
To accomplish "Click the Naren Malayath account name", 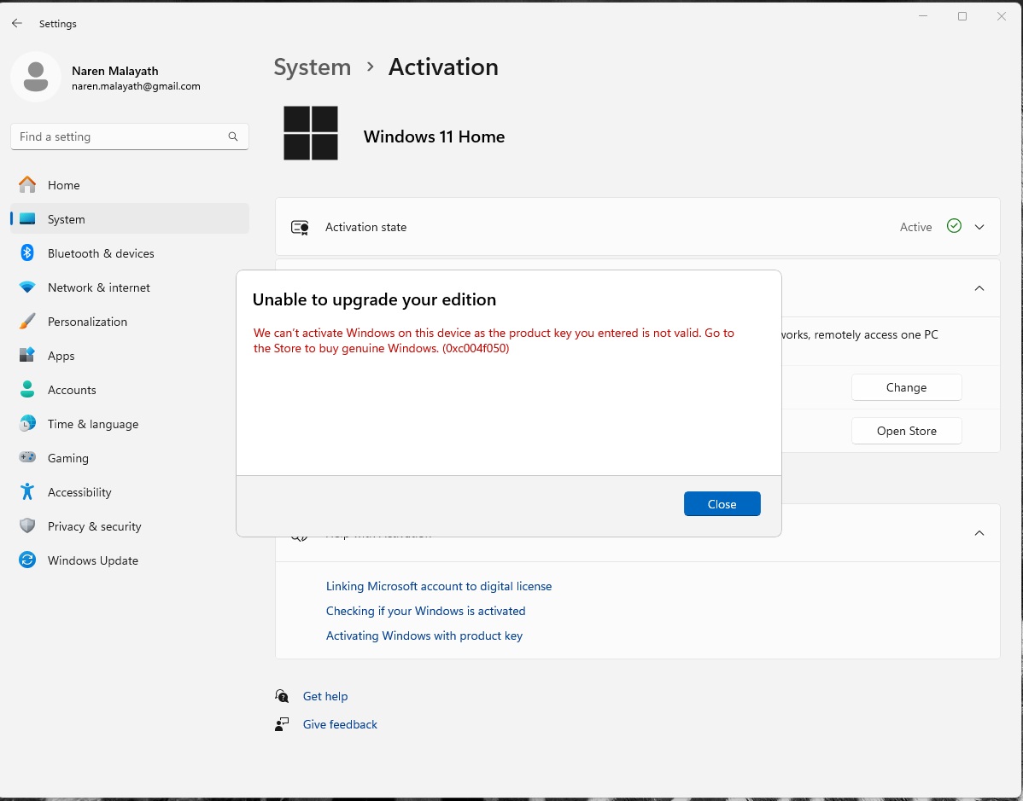I will coord(114,71).
